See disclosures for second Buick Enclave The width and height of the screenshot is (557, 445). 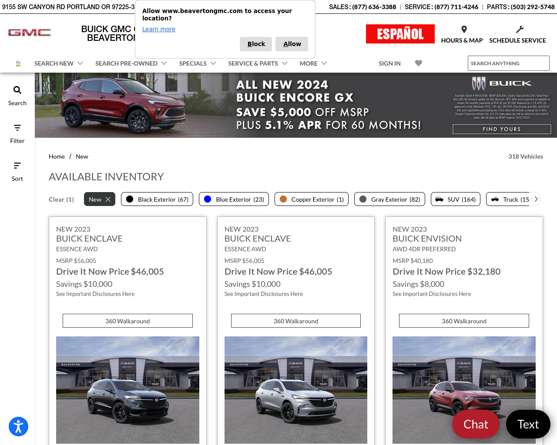click(264, 294)
